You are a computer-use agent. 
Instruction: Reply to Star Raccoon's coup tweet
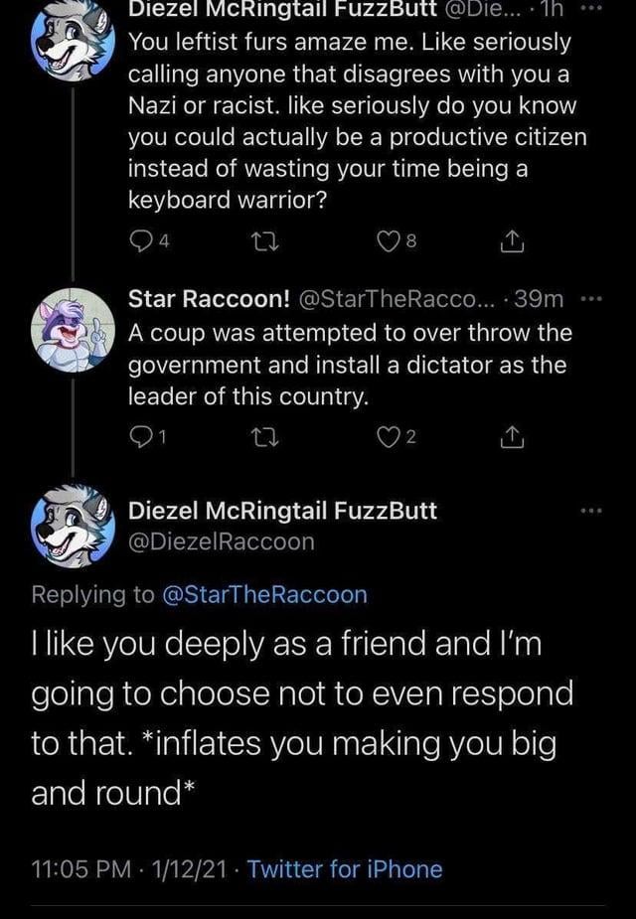point(141,436)
